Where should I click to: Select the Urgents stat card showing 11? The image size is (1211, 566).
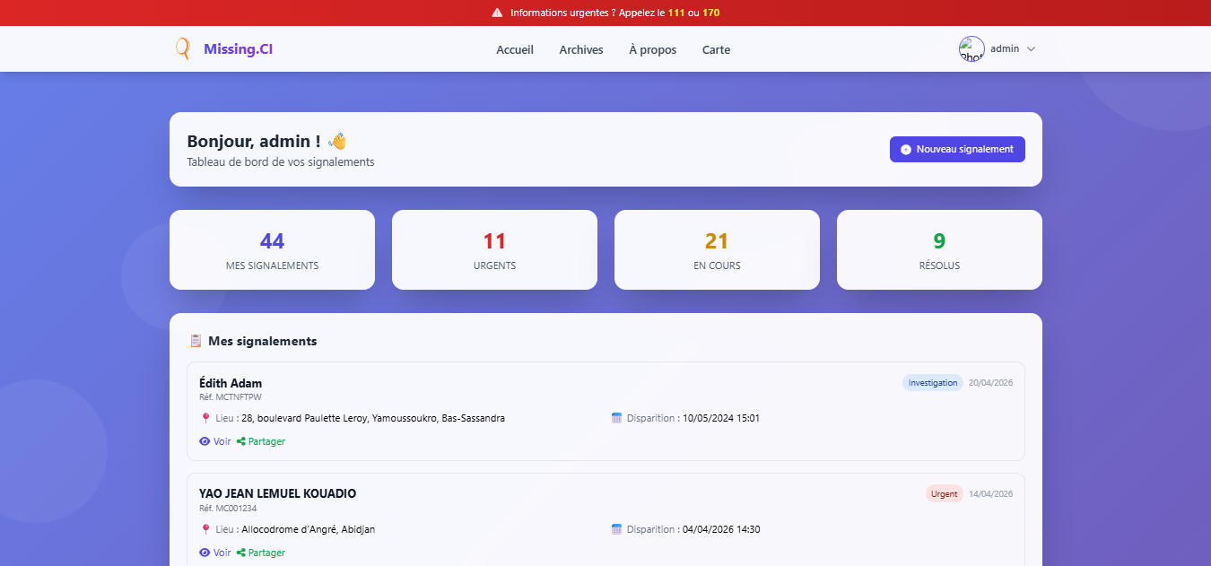coord(494,249)
